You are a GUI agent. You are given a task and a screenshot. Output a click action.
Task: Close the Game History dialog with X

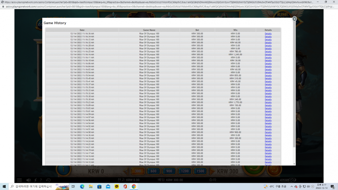(294, 19)
